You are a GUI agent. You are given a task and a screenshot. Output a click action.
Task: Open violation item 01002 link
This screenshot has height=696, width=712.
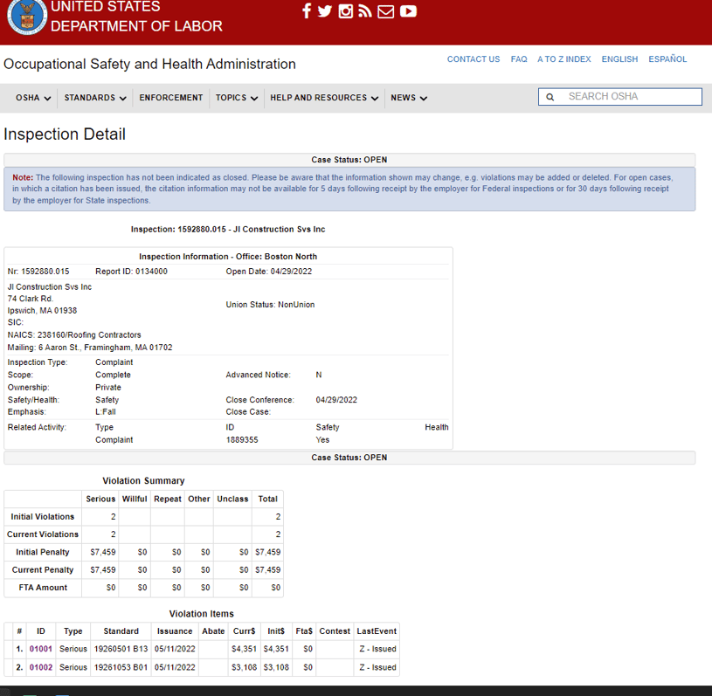41,667
